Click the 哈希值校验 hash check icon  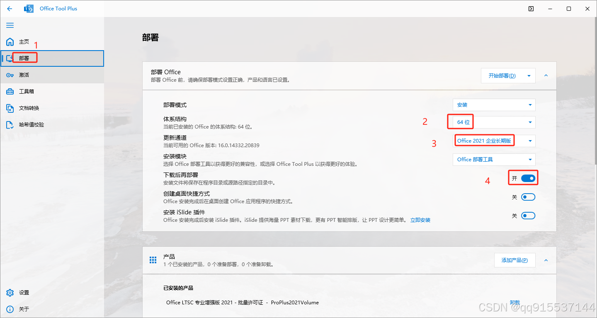tap(10, 125)
